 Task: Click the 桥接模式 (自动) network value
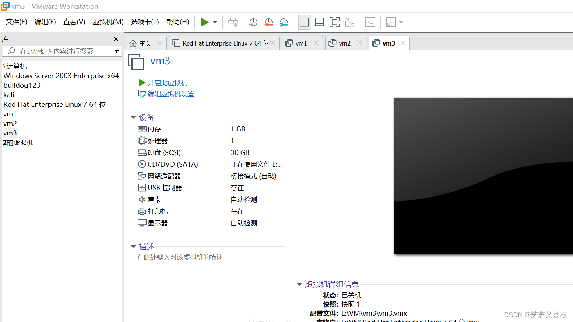tap(253, 176)
